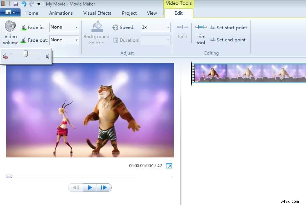Image resolution: width=306 pixels, height=205 pixels.
Task: Click the Save icon in quick access toolbar
Action: (15, 4)
